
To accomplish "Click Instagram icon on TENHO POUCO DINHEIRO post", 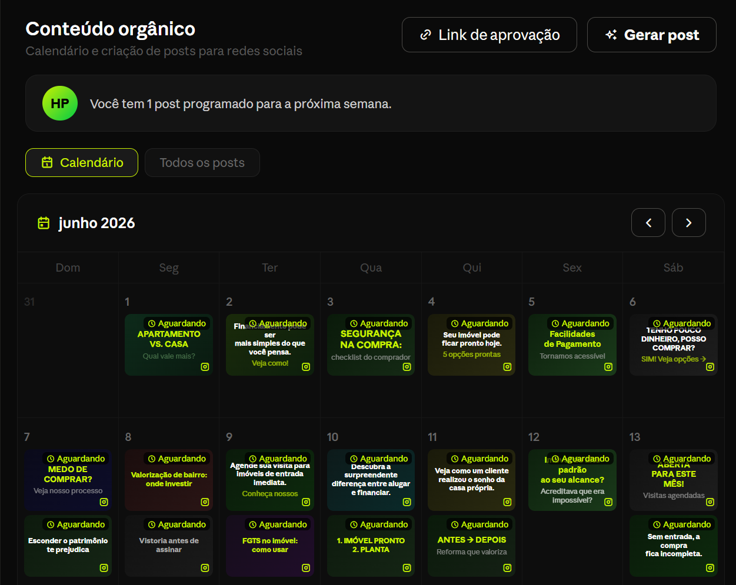I will click(710, 367).
